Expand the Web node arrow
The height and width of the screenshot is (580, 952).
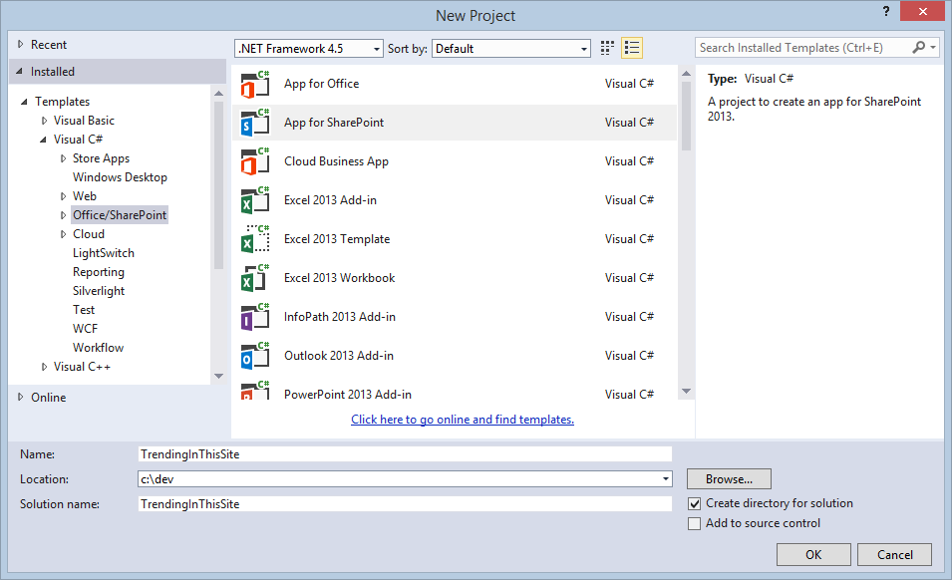coord(63,196)
